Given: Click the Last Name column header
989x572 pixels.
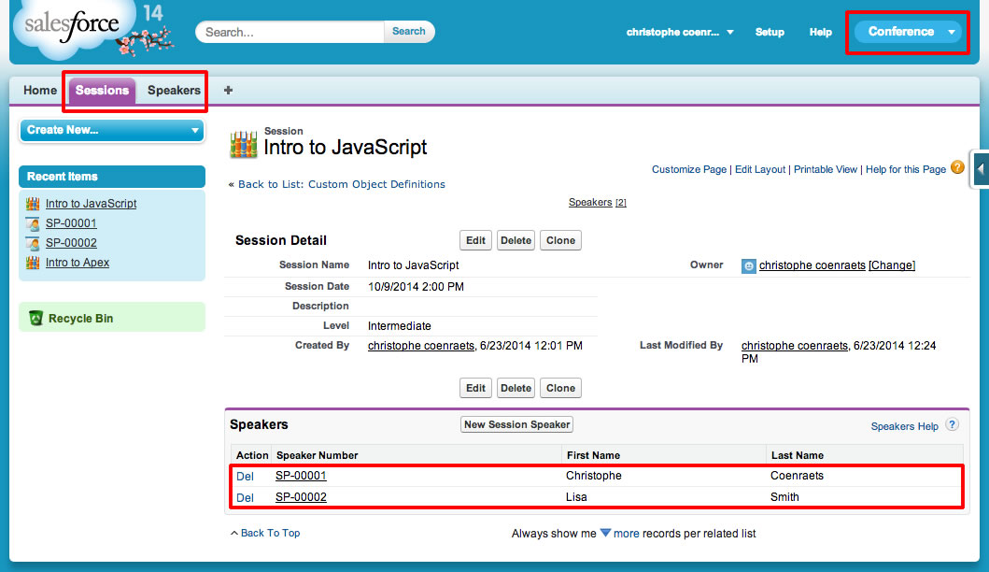Looking at the screenshot, I should point(798,455).
